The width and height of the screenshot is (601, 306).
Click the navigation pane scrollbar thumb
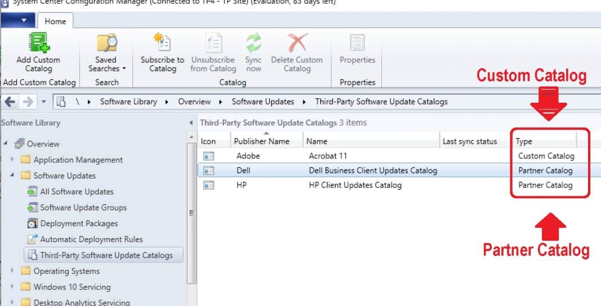[192, 213]
